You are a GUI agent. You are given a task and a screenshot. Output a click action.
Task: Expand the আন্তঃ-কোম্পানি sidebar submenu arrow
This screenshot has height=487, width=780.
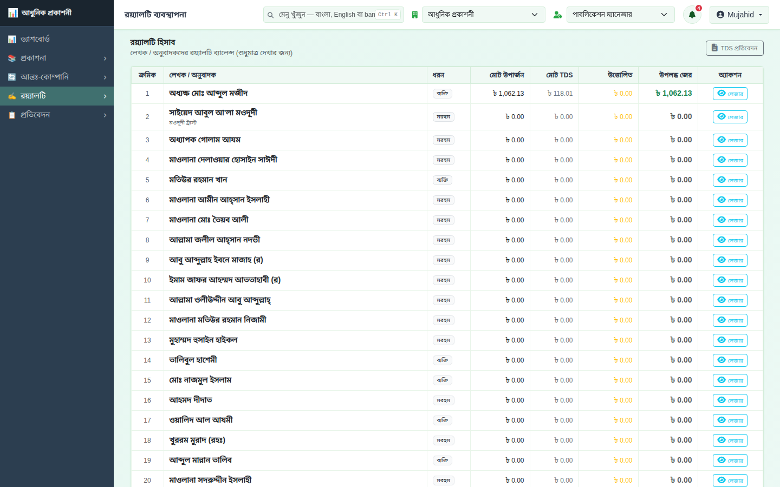105,77
